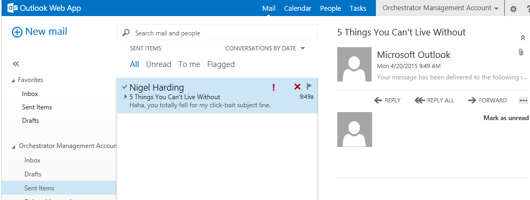The image size is (530, 200).
Task: Show All messages filter
Action: [134, 64]
